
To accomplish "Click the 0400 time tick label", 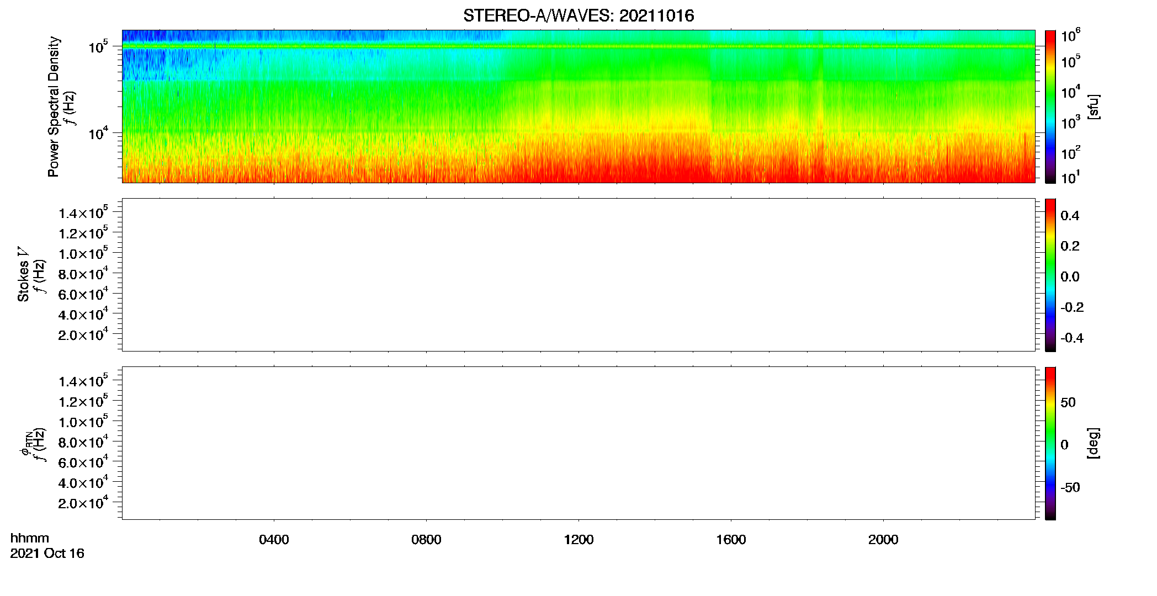I will (x=274, y=540).
